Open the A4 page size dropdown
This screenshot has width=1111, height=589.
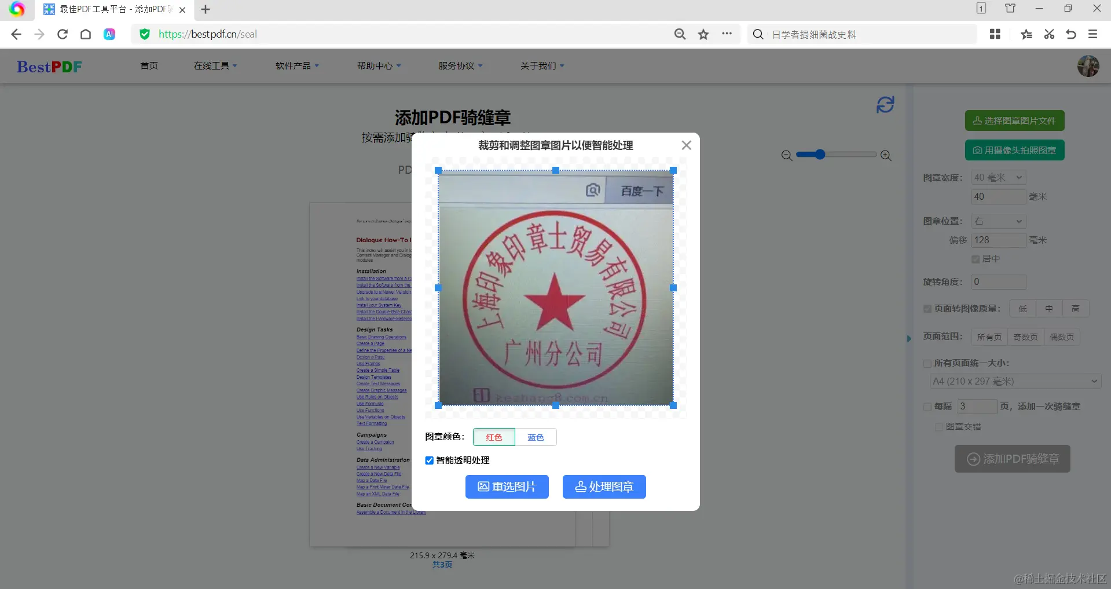pos(1015,381)
